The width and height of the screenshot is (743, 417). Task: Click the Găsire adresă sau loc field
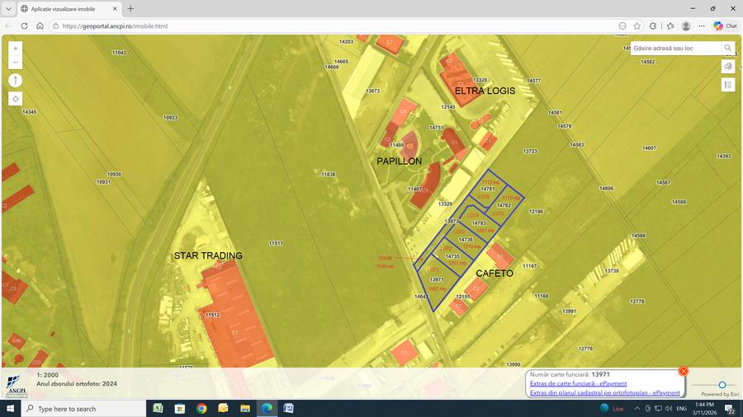(x=675, y=49)
